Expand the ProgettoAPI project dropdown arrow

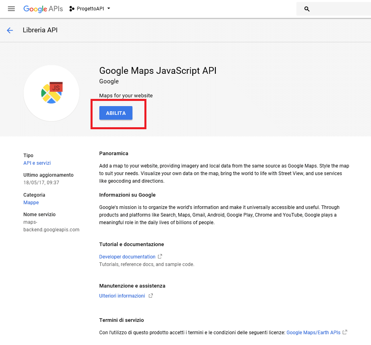[109, 8]
